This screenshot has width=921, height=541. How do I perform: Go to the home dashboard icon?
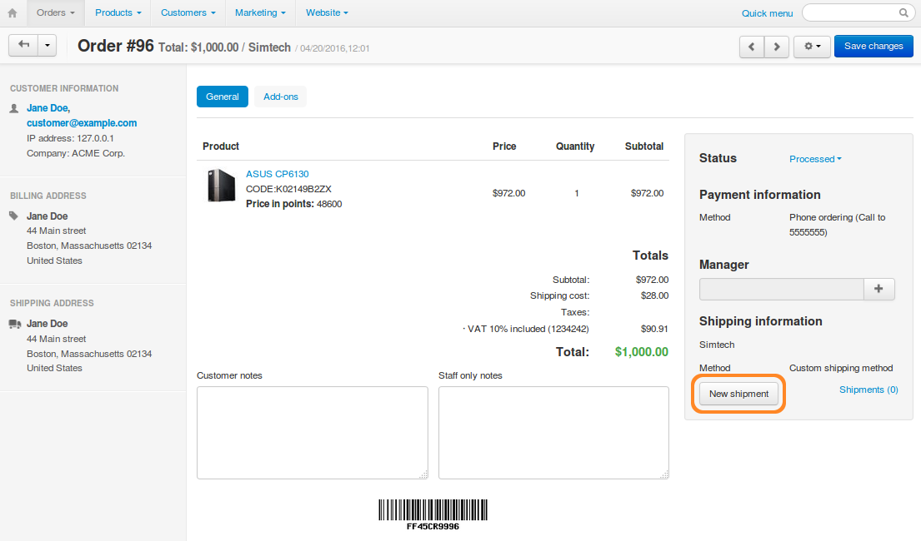click(x=13, y=13)
